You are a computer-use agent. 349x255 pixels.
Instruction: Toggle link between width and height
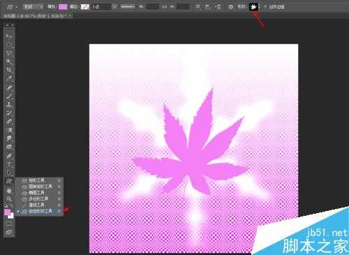pyautogui.click(x=165, y=7)
